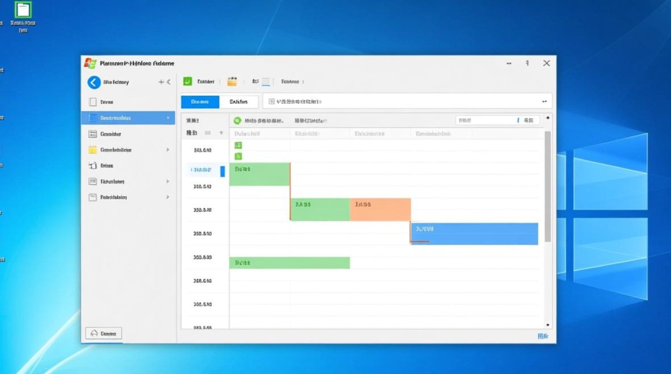Expand the bottom sidebar item's arrow
Viewport: 671px width, 374px height.
coord(167,197)
